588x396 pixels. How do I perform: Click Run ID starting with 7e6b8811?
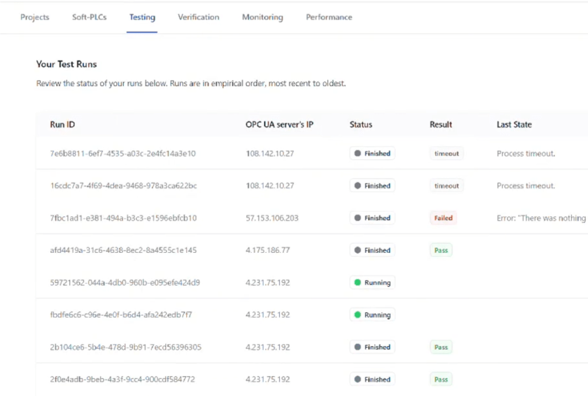(x=122, y=153)
